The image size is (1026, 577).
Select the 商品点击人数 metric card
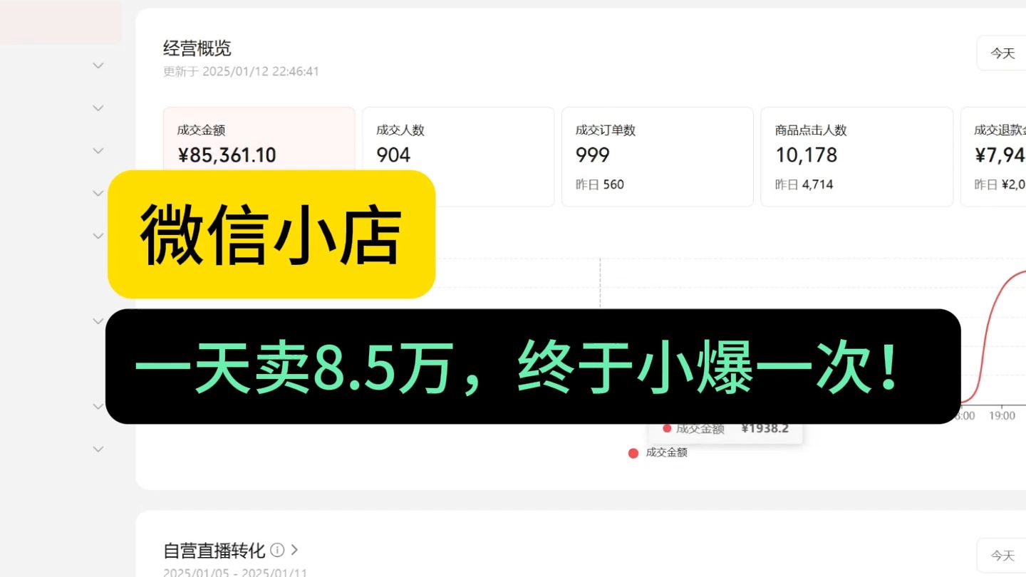pos(857,157)
